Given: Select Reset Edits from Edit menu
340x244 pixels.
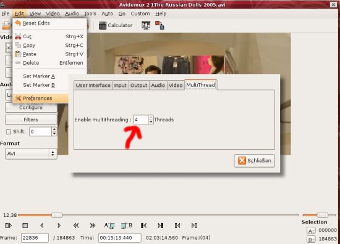Looking at the screenshot, I should coord(49,23).
